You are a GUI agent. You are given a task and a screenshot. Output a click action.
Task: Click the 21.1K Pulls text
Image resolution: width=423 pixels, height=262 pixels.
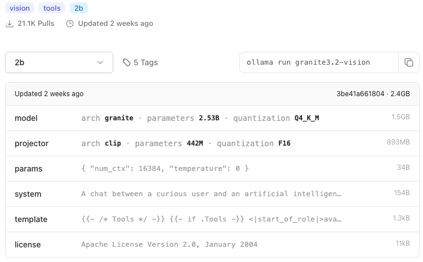coord(36,24)
